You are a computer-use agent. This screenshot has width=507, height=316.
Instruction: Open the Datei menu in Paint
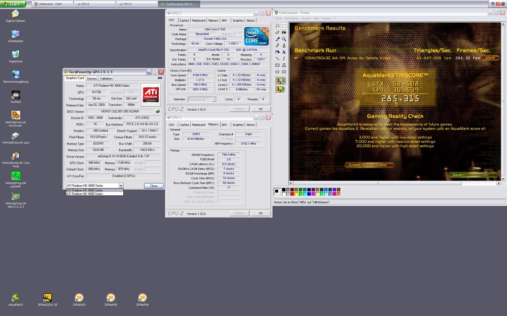click(278, 18)
